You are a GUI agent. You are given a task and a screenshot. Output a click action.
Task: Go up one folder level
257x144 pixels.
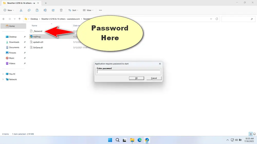coord(20,19)
